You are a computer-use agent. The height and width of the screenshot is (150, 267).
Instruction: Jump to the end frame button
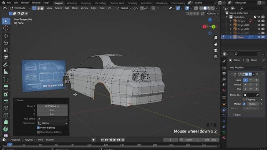[123, 140]
